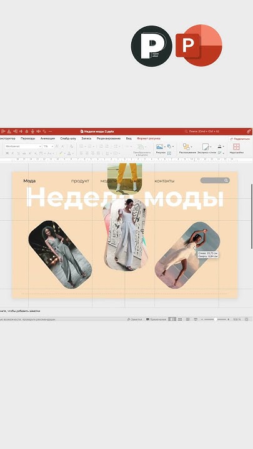Select the right photo of dancing woman
The image size is (253, 449).
pos(188,255)
